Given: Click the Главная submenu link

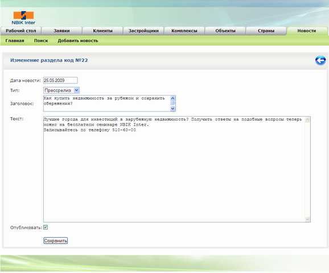Looking at the screenshot, I should tap(15, 41).
